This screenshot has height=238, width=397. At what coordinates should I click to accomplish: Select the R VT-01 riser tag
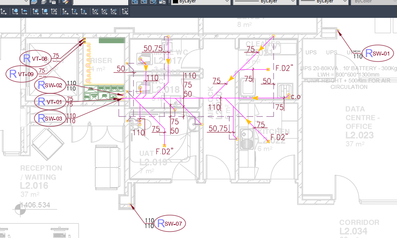pos(50,102)
